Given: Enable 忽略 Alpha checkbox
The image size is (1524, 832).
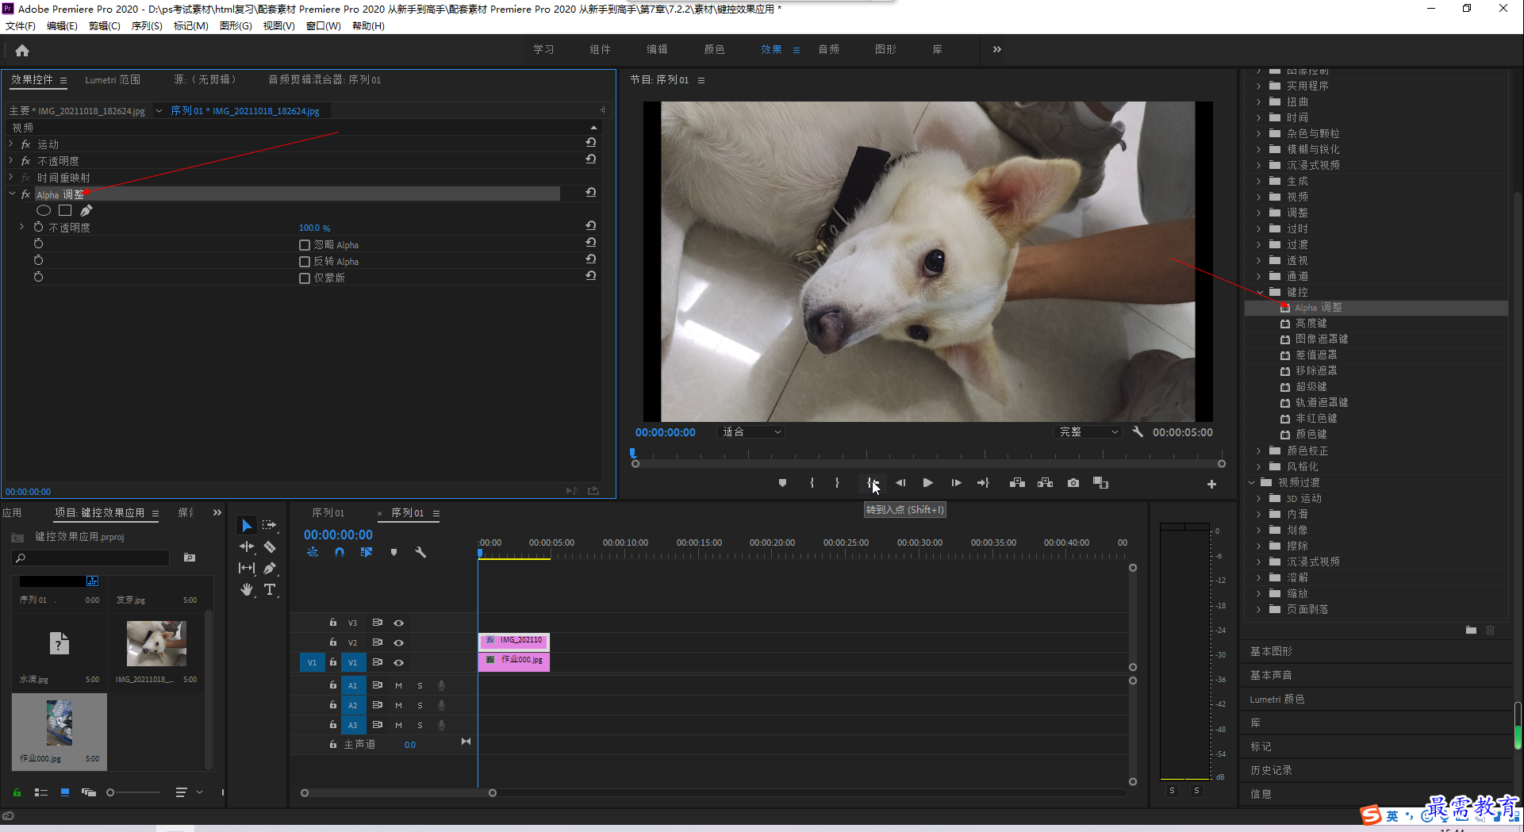Looking at the screenshot, I should (x=305, y=245).
